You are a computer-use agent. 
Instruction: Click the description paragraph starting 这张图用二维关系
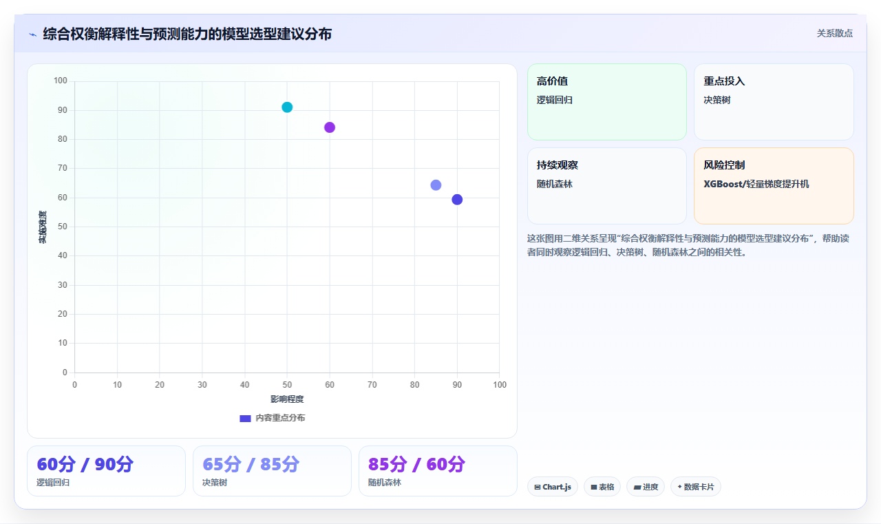coord(689,245)
